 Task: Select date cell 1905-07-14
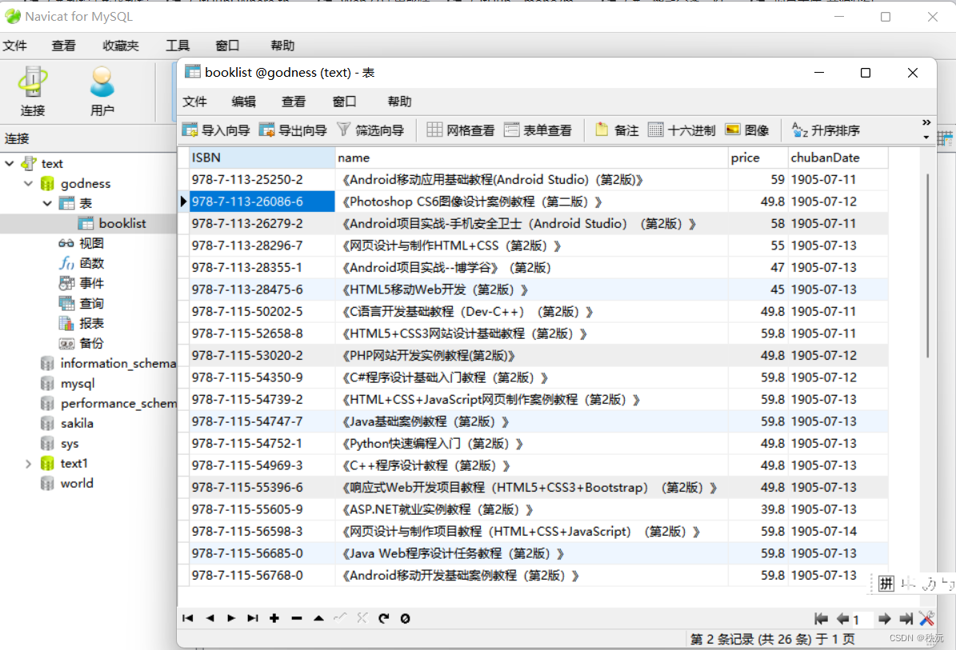(838, 531)
